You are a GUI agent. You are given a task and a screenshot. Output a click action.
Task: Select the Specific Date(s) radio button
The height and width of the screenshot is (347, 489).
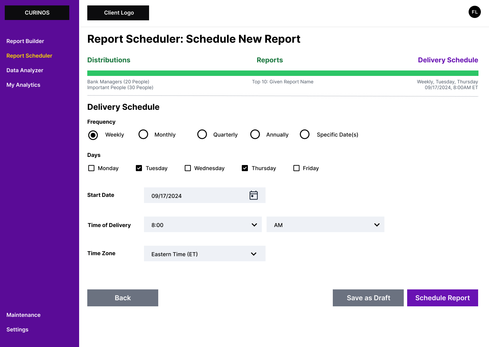pos(305,134)
